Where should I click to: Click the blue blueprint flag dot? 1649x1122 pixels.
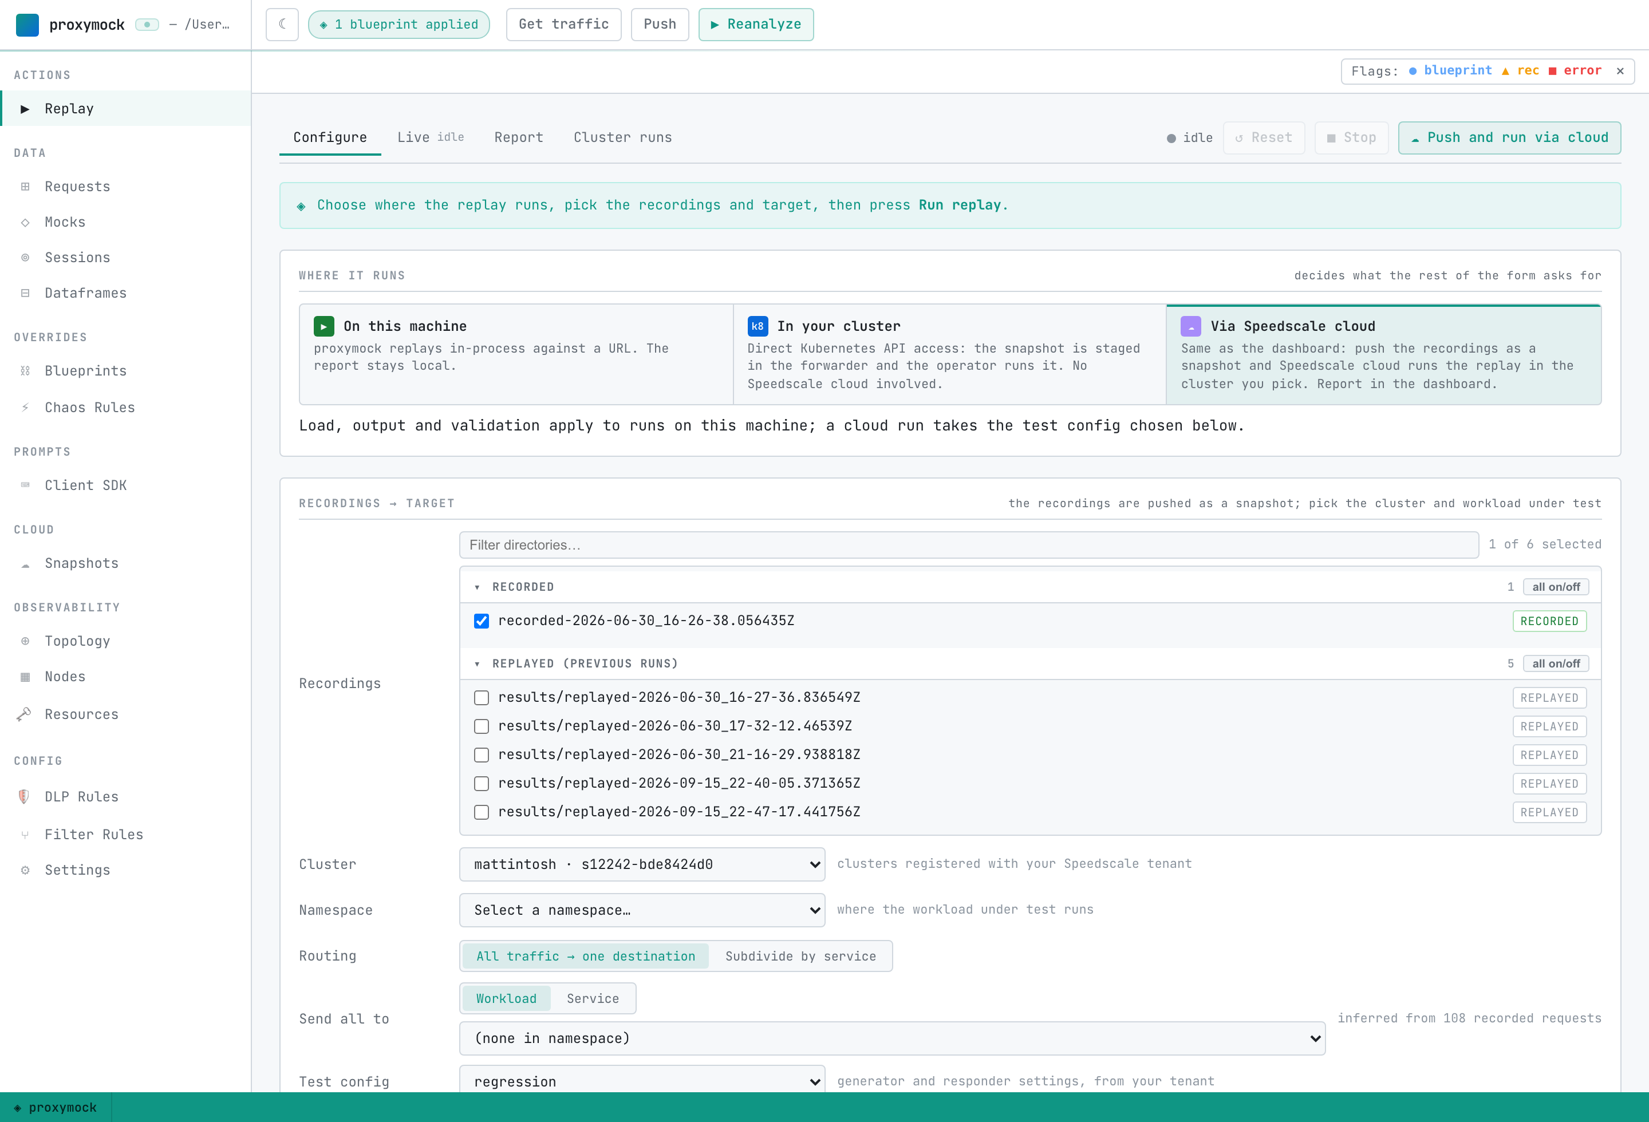pos(1413,71)
